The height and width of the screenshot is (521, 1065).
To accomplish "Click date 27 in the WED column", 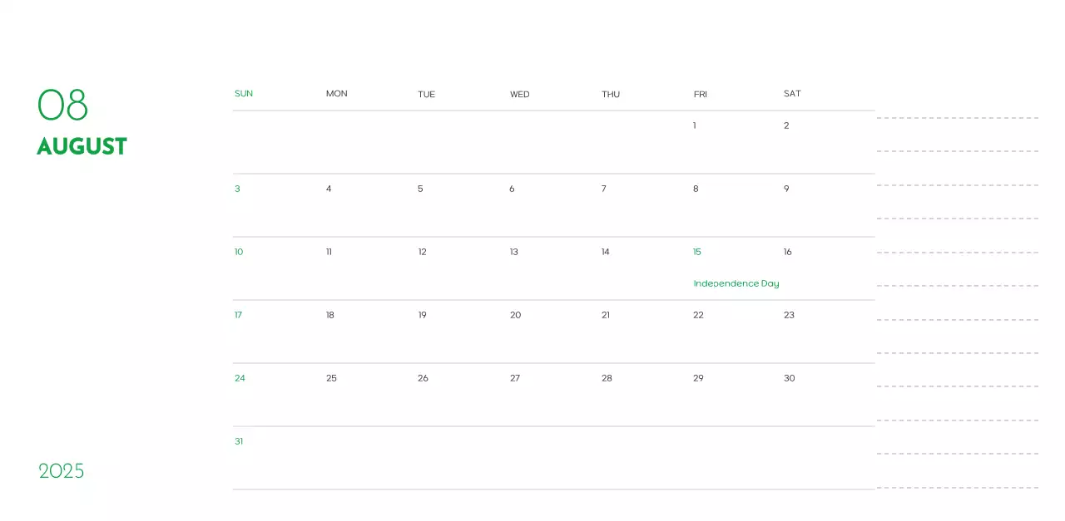I will [515, 377].
